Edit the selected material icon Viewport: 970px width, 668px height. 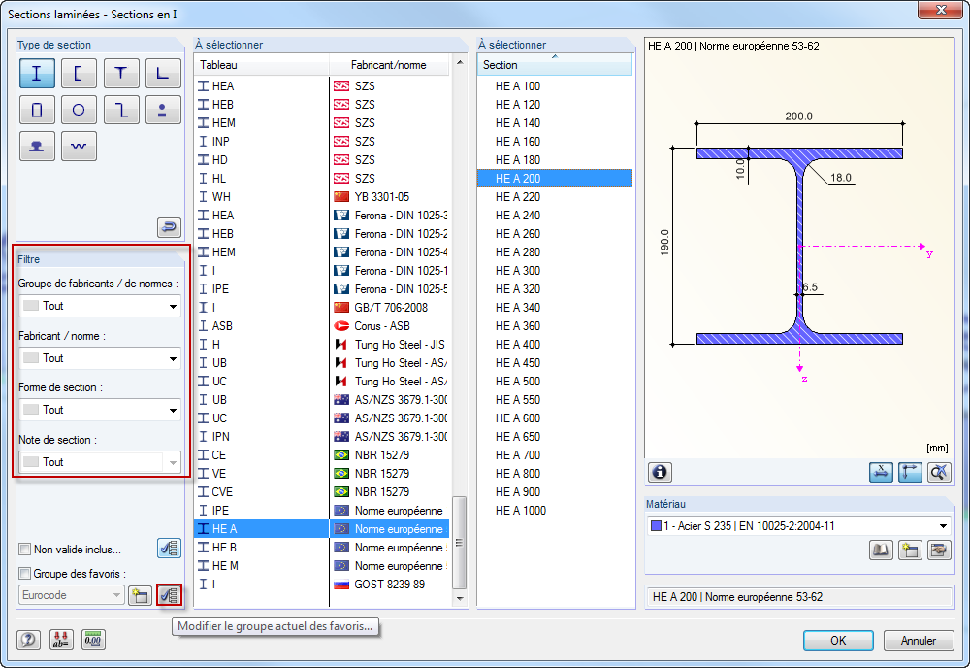coord(939,550)
